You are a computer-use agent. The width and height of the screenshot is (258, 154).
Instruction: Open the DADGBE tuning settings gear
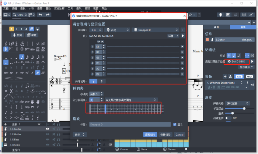(x=229, y=61)
